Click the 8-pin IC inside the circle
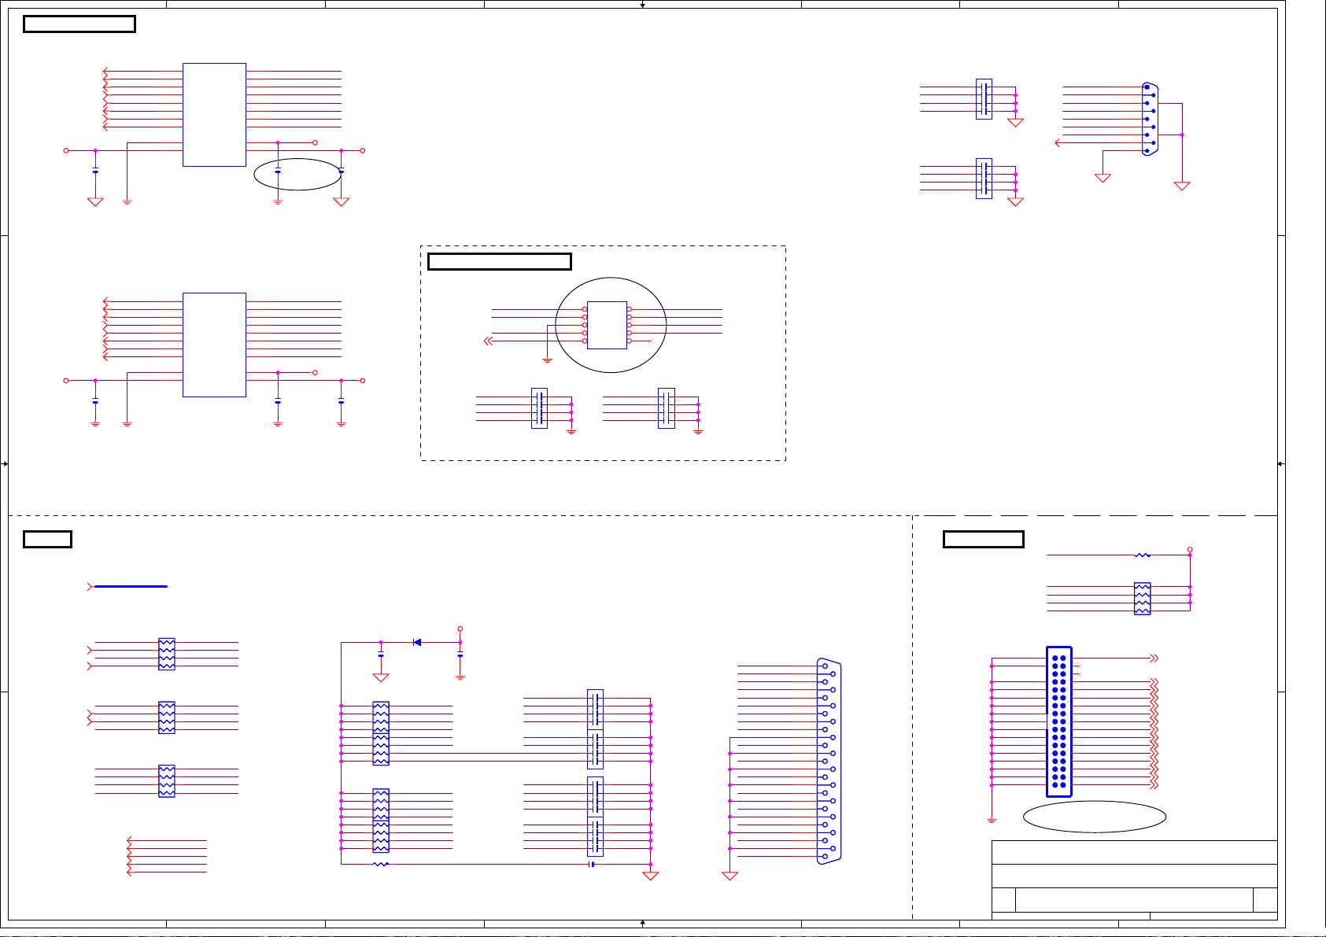1326x937 pixels. tap(607, 325)
